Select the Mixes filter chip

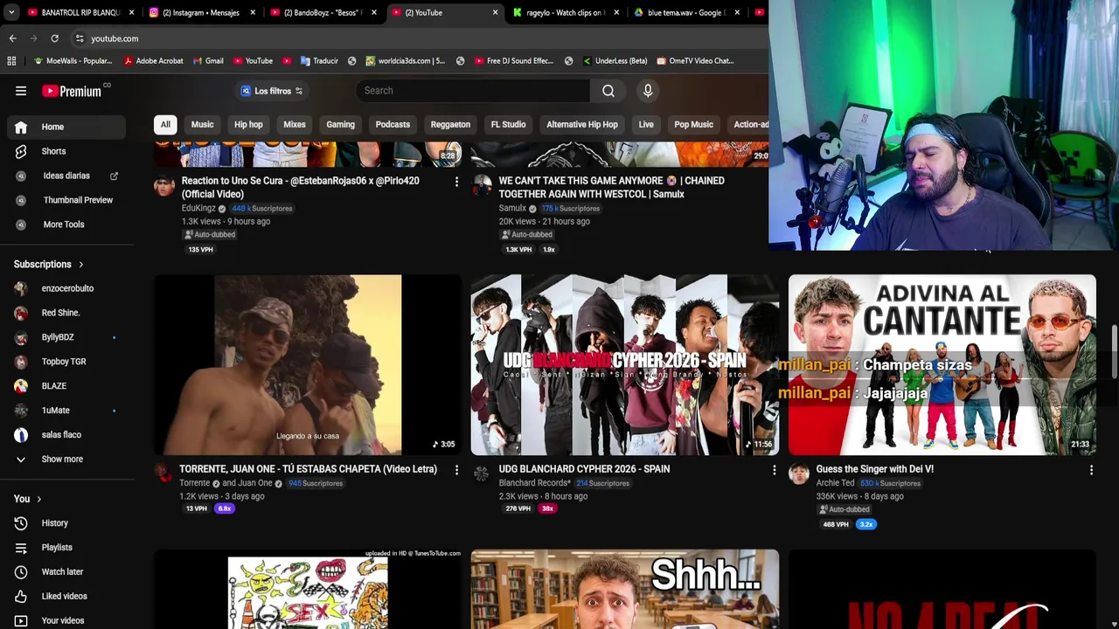point(295,124)
